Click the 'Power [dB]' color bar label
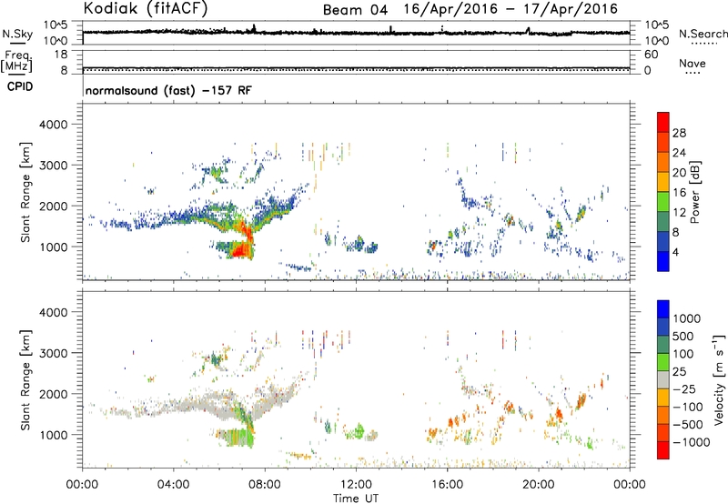 coord(695,192)
